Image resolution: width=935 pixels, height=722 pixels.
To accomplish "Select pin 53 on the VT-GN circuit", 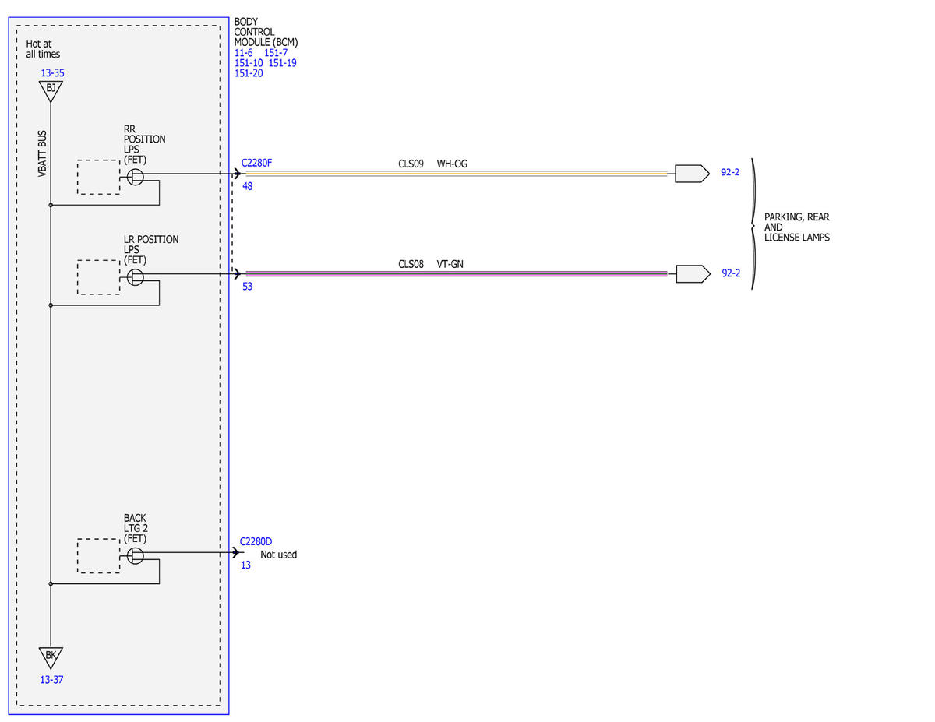I will [x=247, y=287].
